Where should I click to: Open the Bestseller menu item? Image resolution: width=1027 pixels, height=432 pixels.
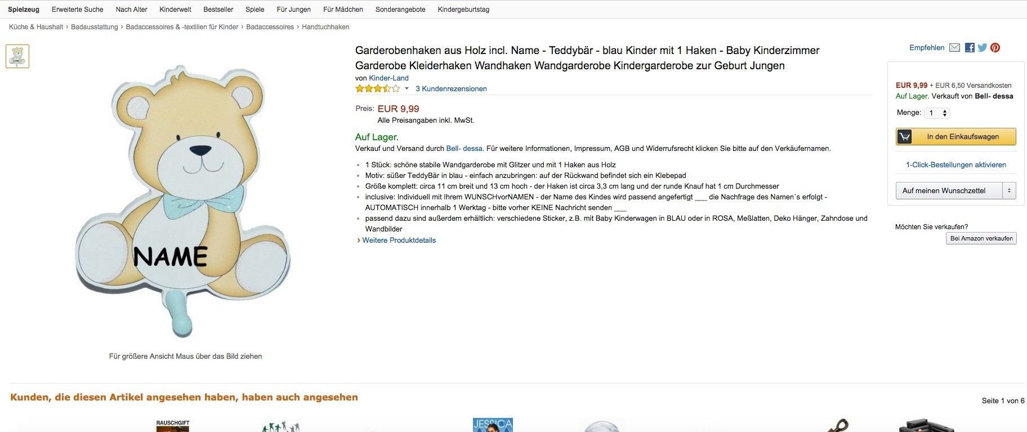pos(218,10)
